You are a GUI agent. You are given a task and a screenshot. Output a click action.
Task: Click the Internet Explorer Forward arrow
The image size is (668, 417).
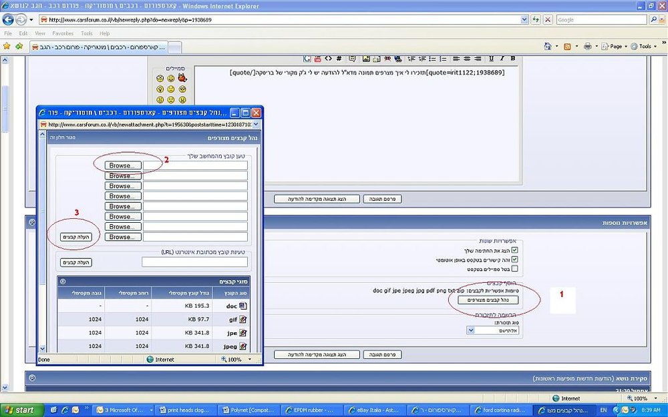click(x=21, y=19)
